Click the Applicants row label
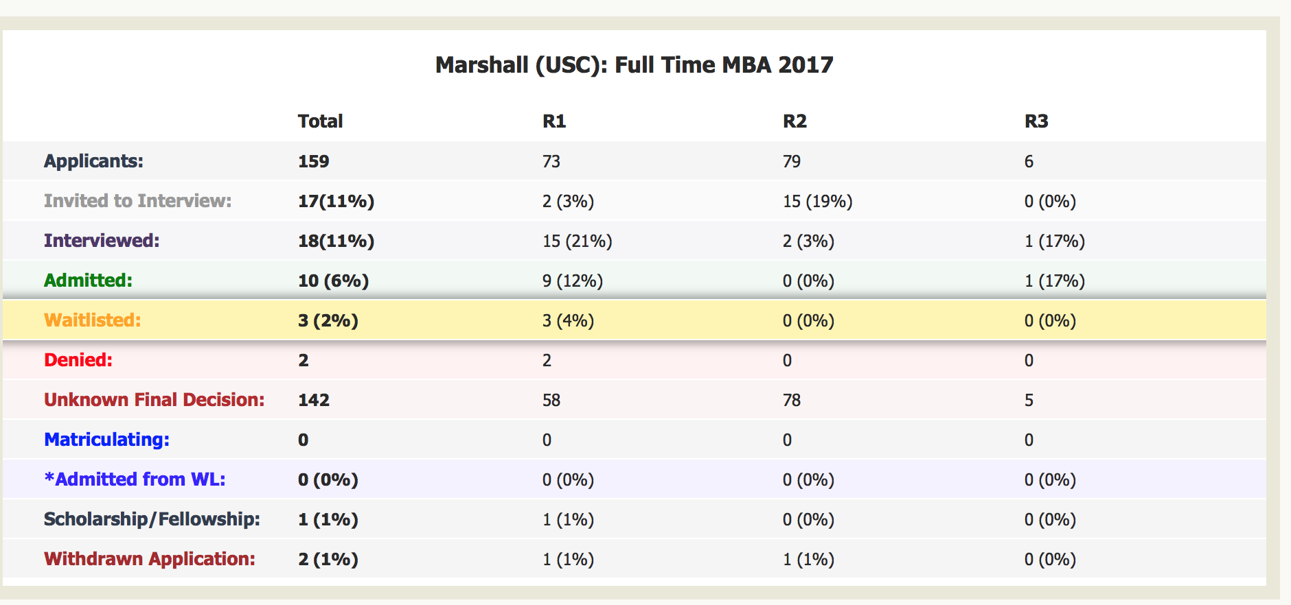This screenshot has height=605, width=1291. coord(93,161)
